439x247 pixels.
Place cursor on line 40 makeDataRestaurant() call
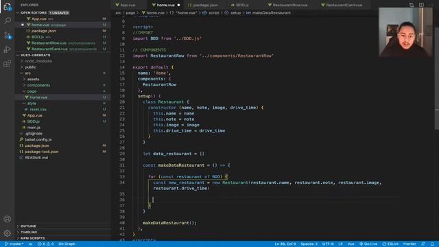[x=169, y=223]
